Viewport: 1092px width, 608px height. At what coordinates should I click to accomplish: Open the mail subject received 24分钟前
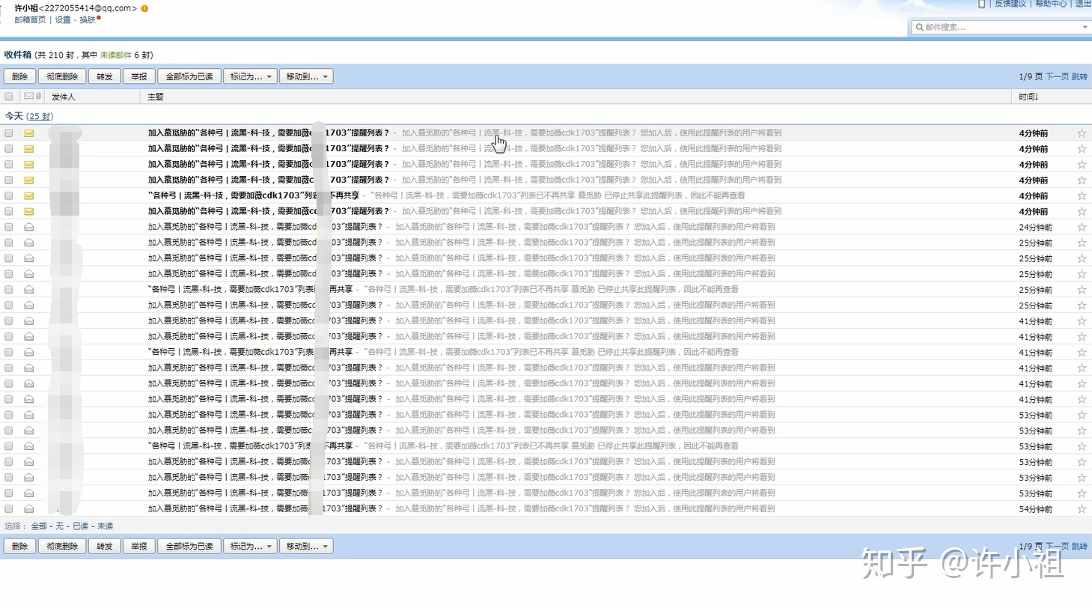[x=265, y=227]
